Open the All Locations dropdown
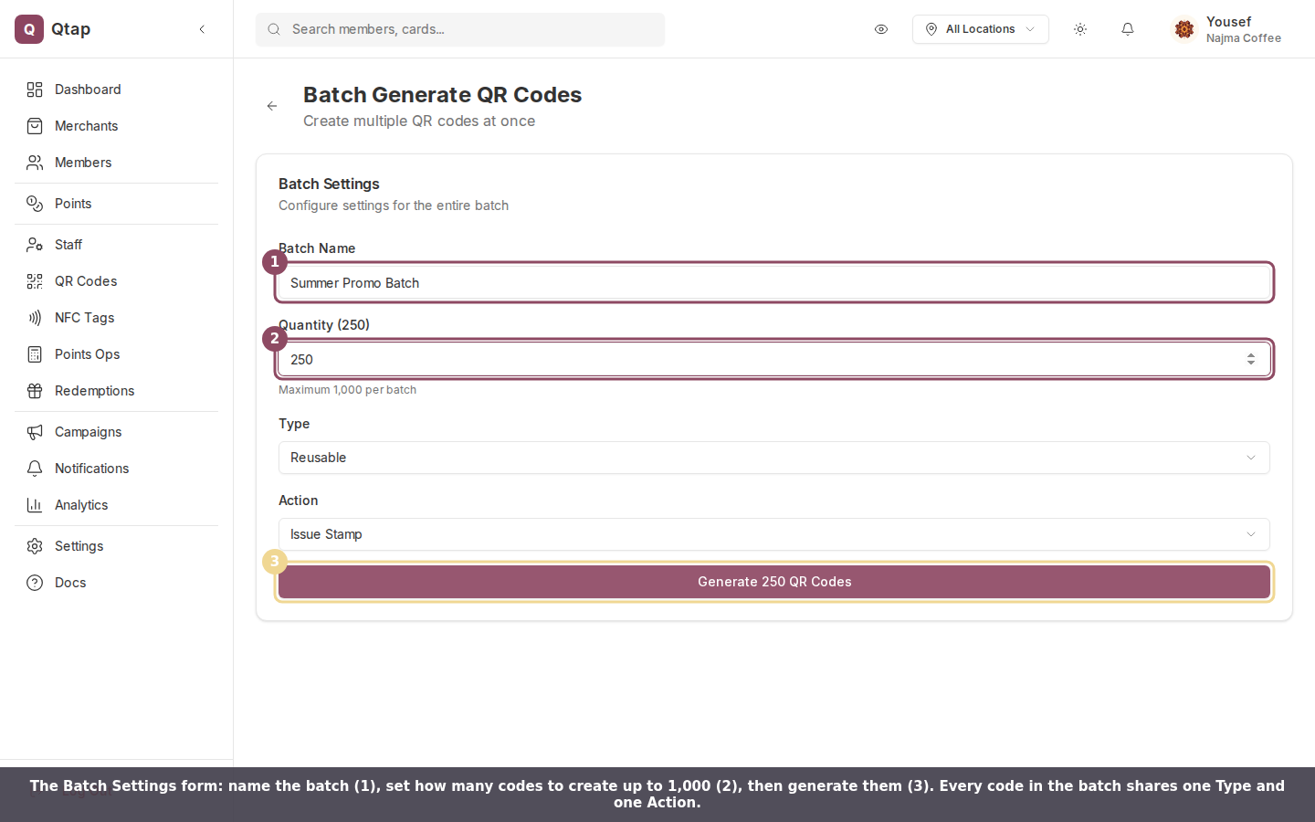Viewport: 1315px width, 822px height. click(x=980, y=29)
